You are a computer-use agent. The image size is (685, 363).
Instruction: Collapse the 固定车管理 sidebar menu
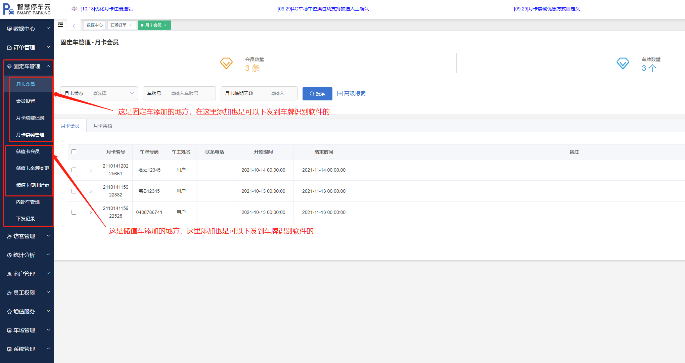pyautogui.click(x=48, y=66)
